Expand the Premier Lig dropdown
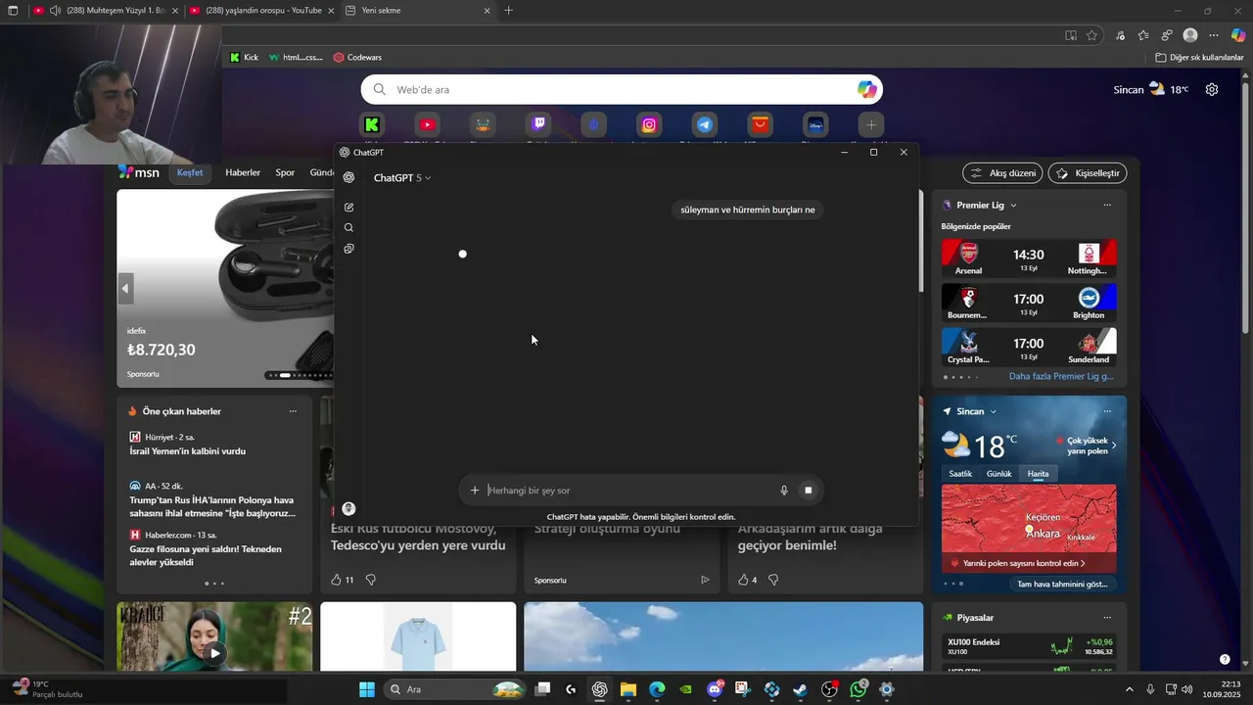The image size is (1253, 705). [x=1013, y=206]
